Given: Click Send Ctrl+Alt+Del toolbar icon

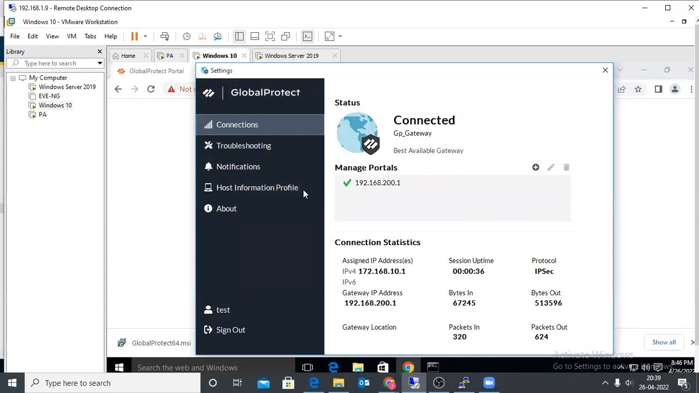Looking at the screenshot, I should point(164,37).
